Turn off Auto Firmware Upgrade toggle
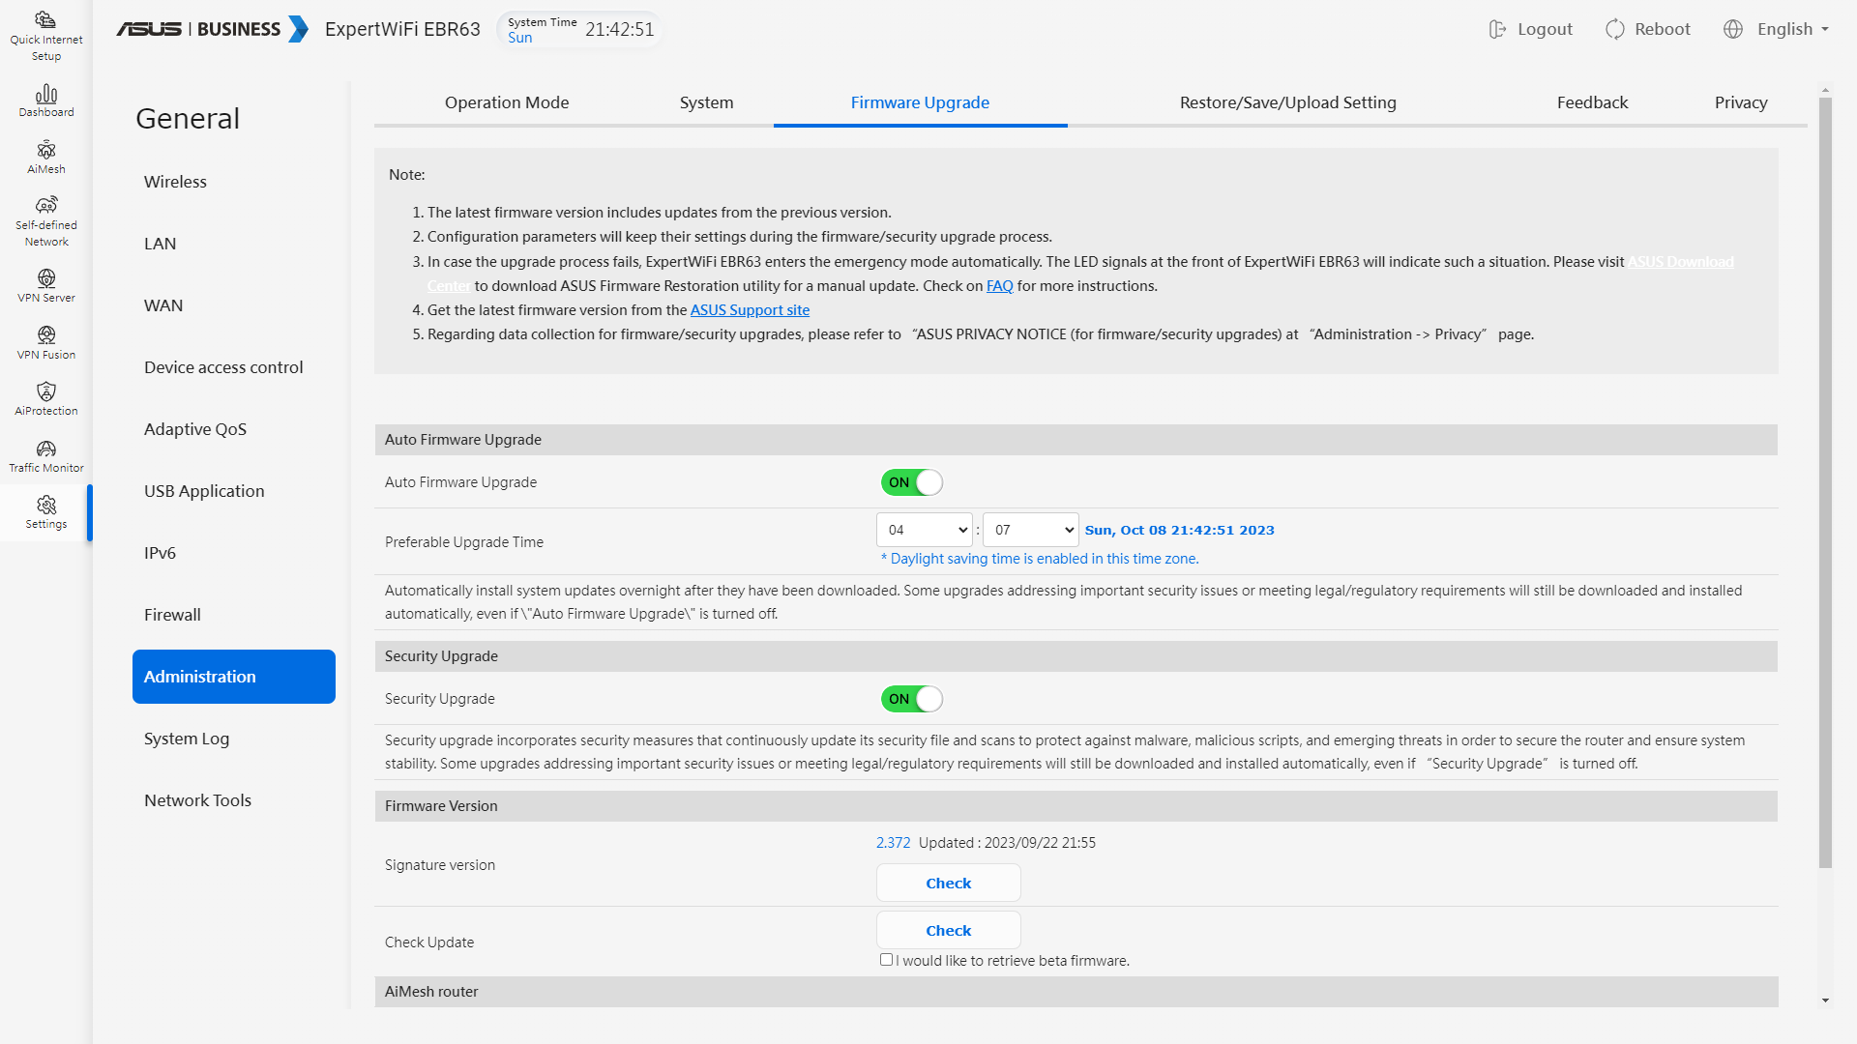Image resolution: width=1857 pixels, height=1044 pixels. click(911, 482)
